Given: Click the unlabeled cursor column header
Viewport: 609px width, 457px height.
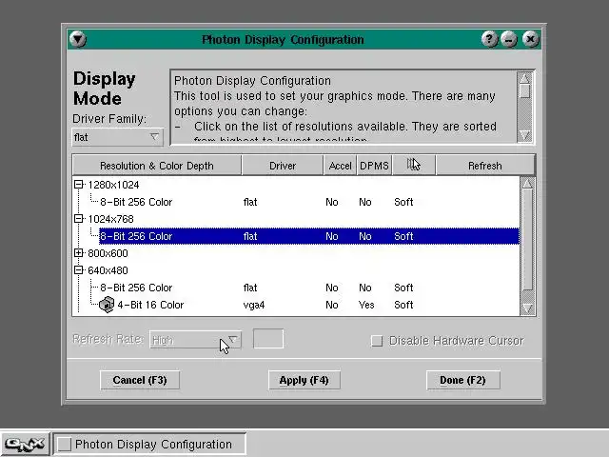Looking at the screenshot, I should 414,166.
